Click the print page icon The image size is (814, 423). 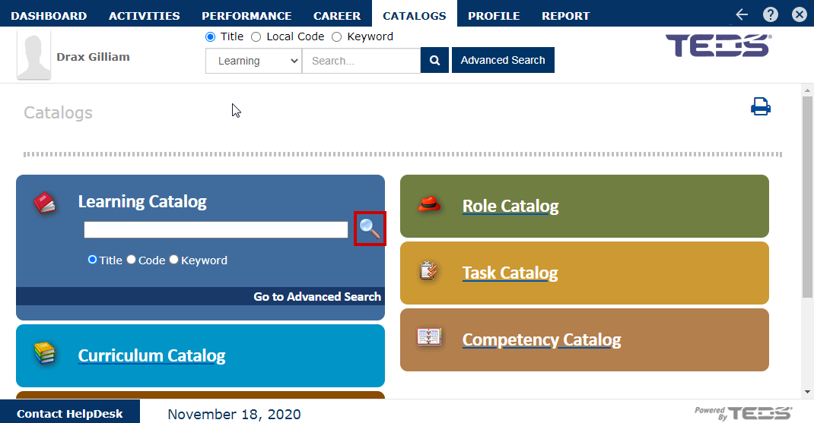coord(761,106)
